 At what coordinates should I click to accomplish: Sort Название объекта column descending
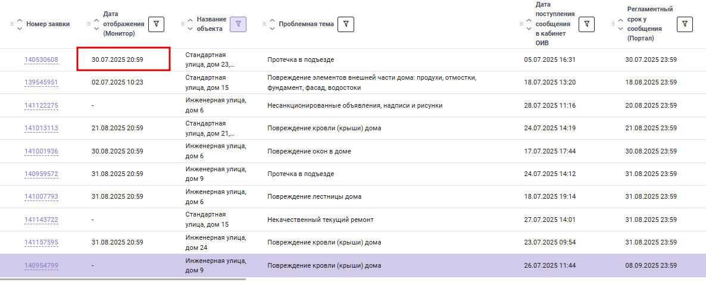(189, 29)
